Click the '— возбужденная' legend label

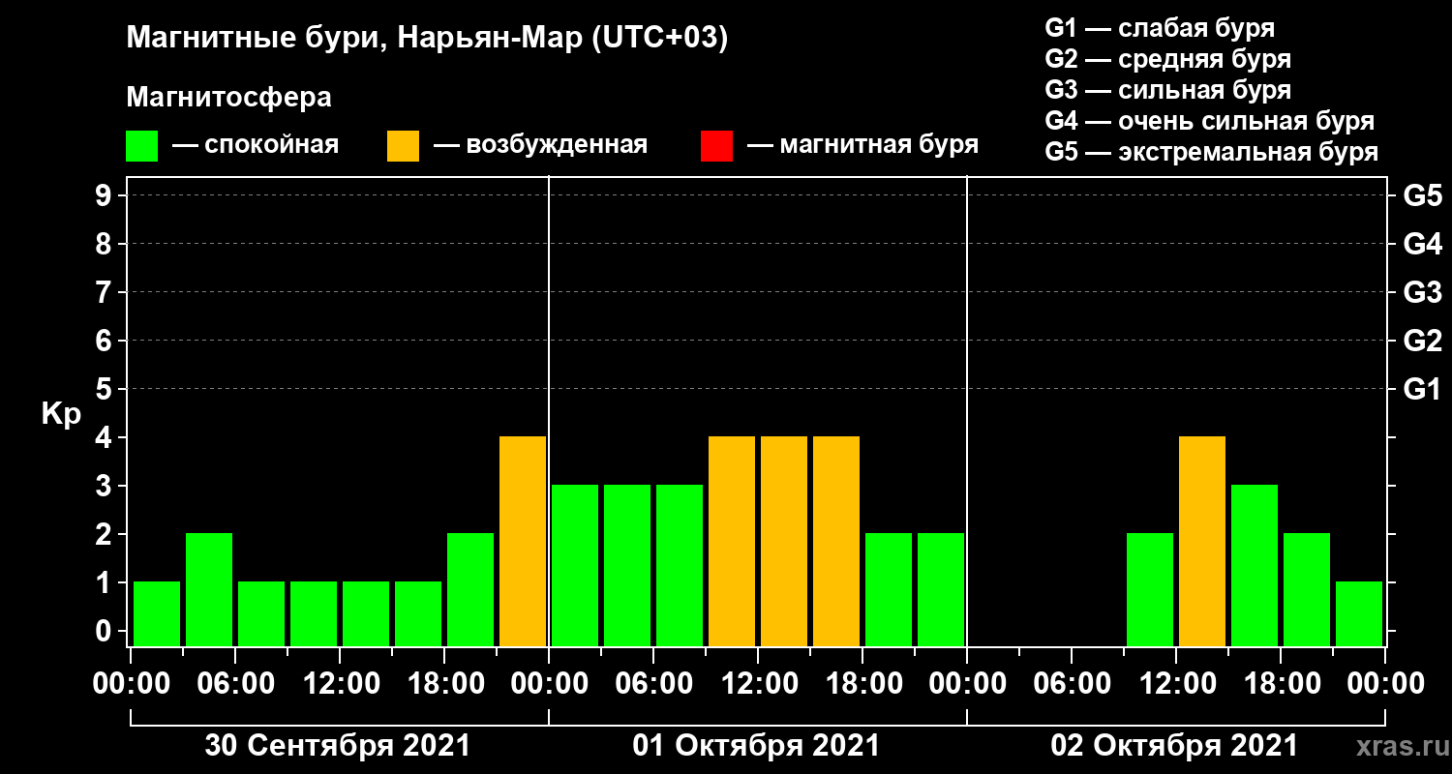(x=540, y=145)
